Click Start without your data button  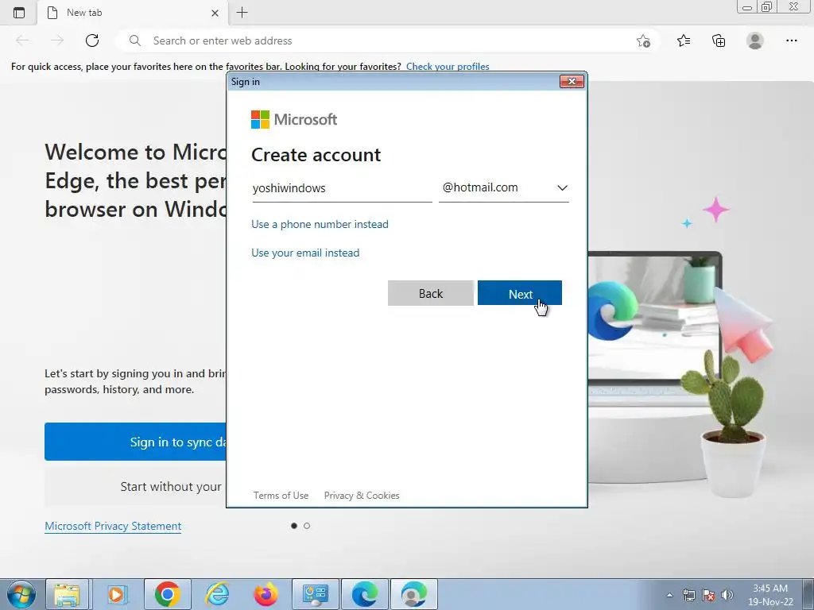135,487
